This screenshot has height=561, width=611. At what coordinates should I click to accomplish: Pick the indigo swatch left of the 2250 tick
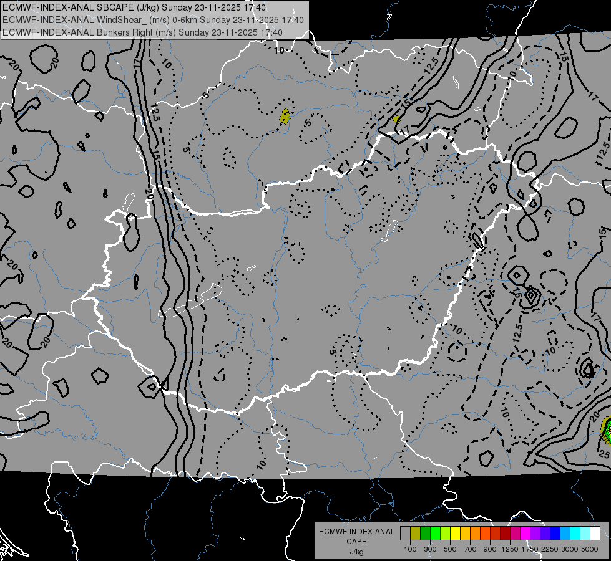(545, 533)
